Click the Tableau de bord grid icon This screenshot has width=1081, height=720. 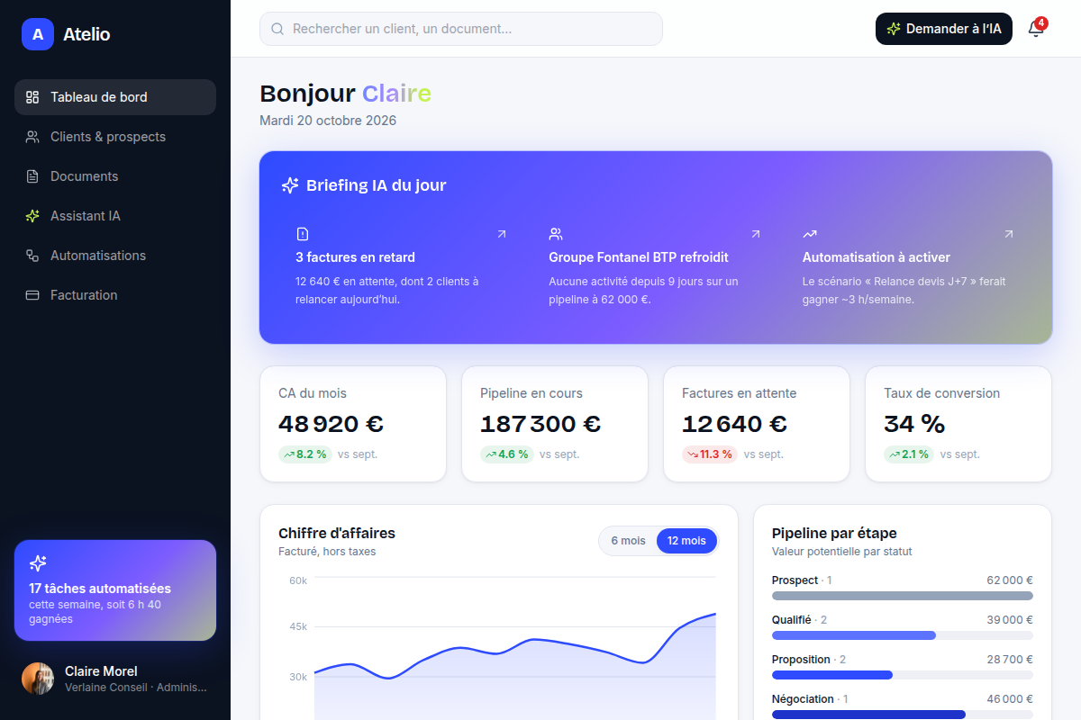(x=32, y=97)
